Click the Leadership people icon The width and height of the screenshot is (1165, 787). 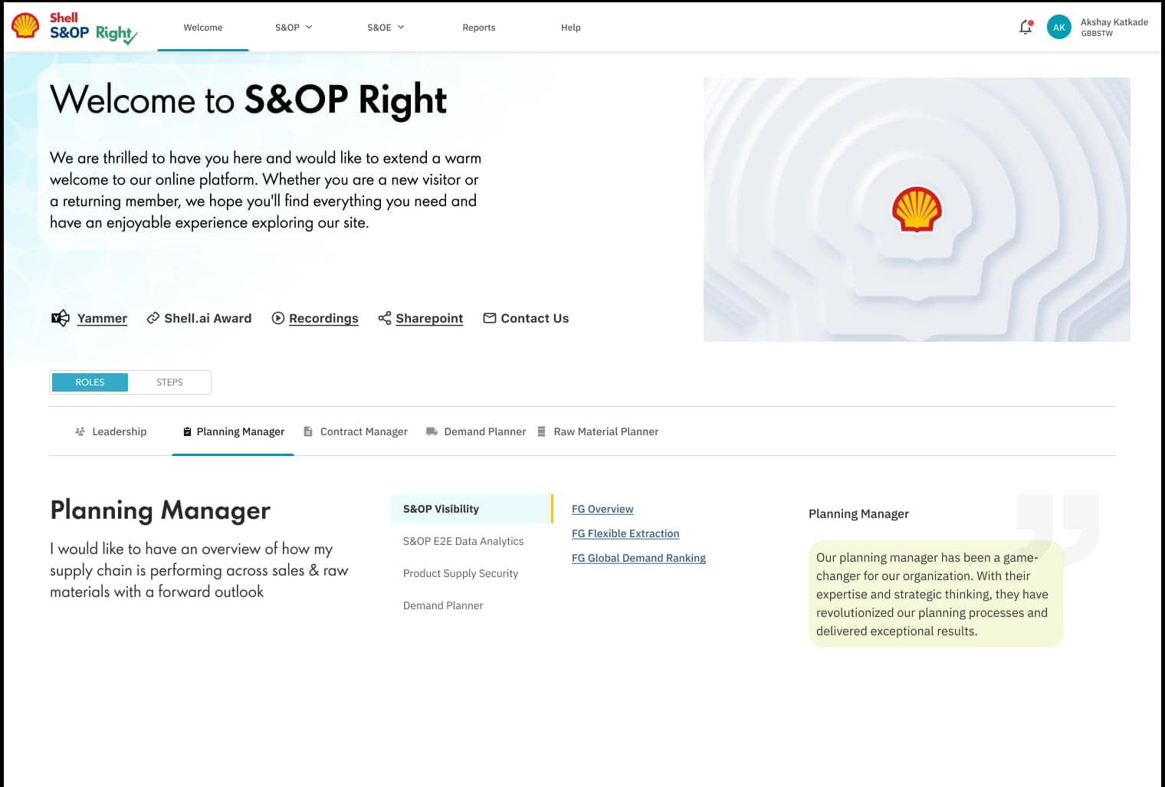coord(80,431)
